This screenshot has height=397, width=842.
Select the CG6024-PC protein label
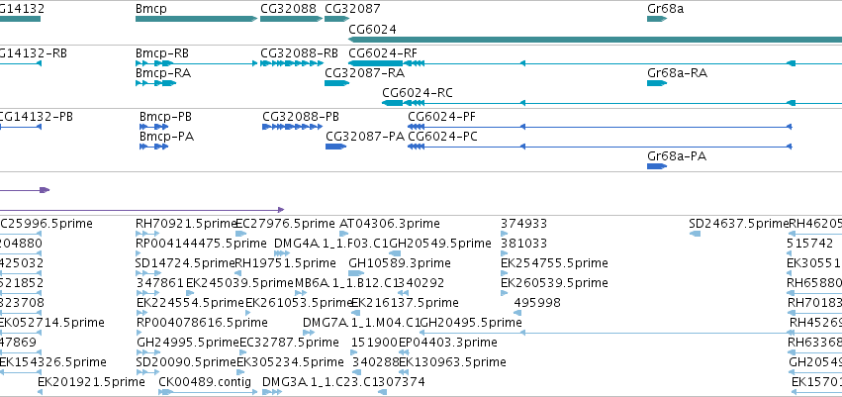[442, 137]
